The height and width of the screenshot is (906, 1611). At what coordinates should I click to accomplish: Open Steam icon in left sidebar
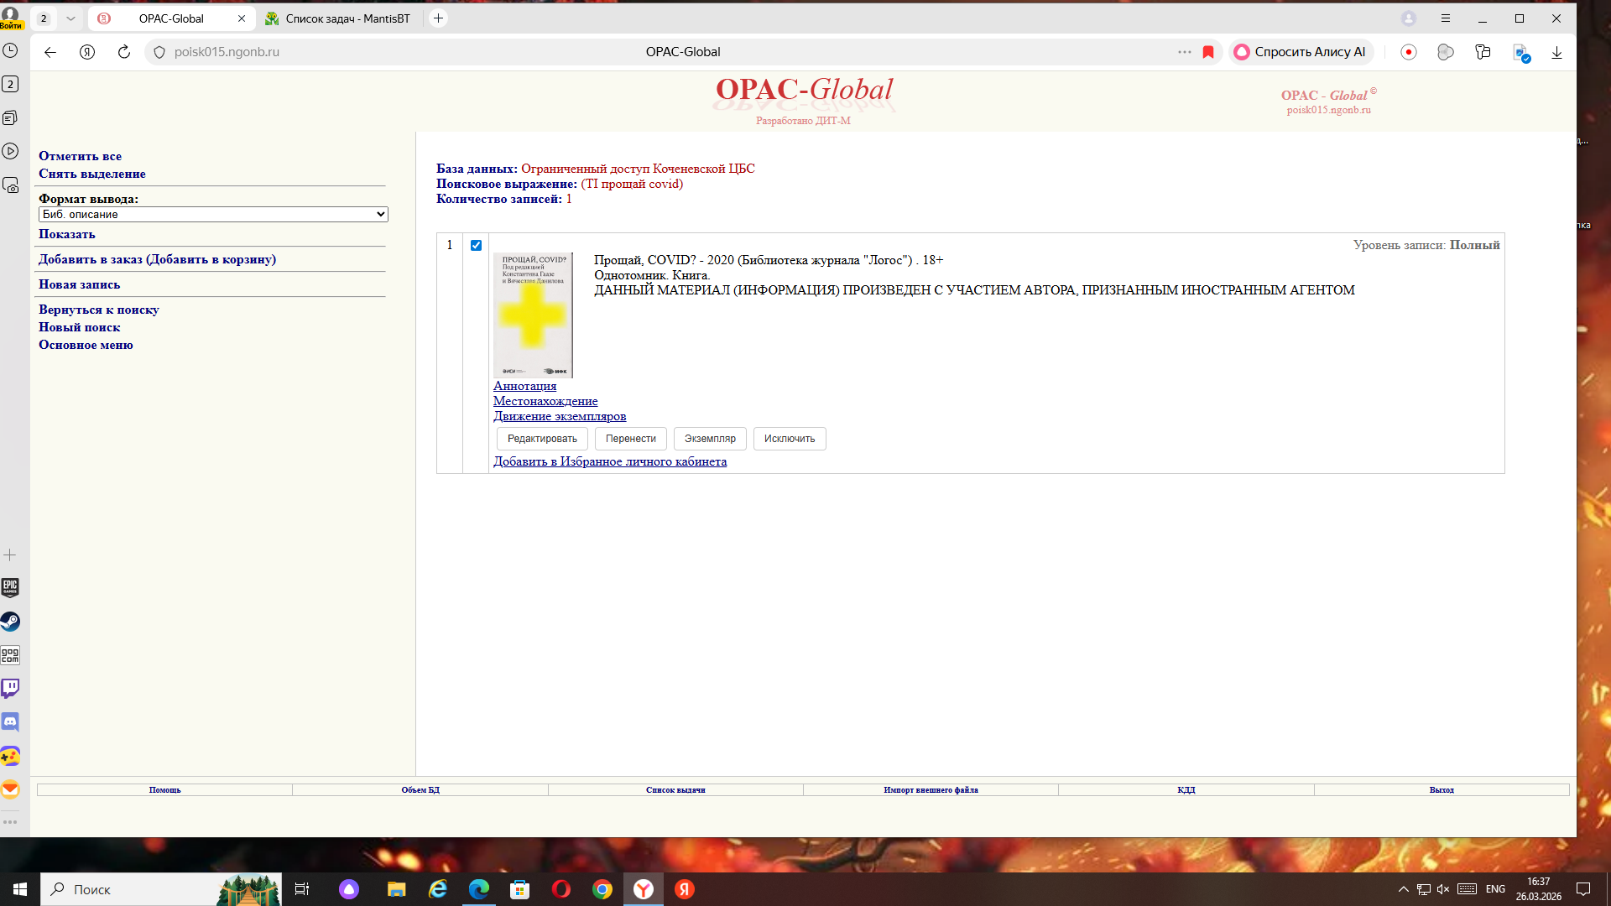coord(10,622)
